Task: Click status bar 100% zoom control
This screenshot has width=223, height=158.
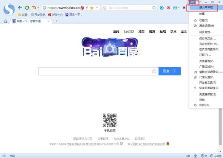Action: pos(216,156)
